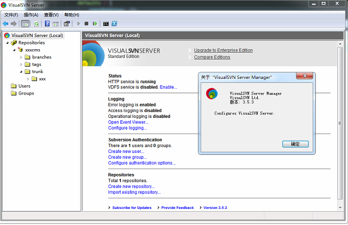Click Create new user... link

point(126,151)
